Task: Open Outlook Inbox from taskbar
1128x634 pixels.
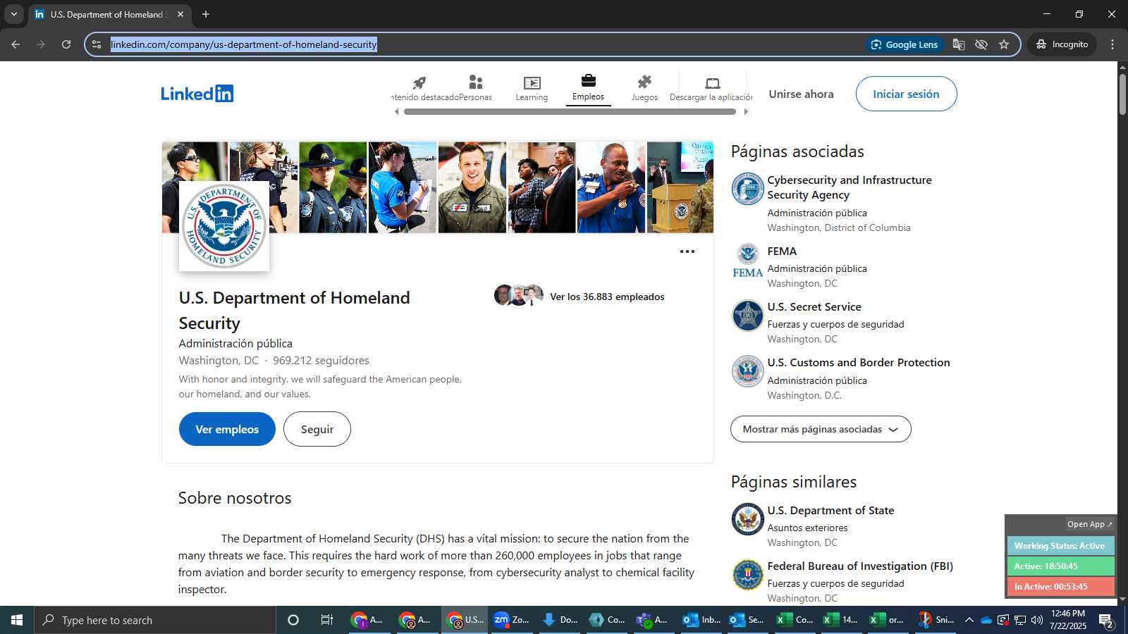Action: click(x=701, y=620)
